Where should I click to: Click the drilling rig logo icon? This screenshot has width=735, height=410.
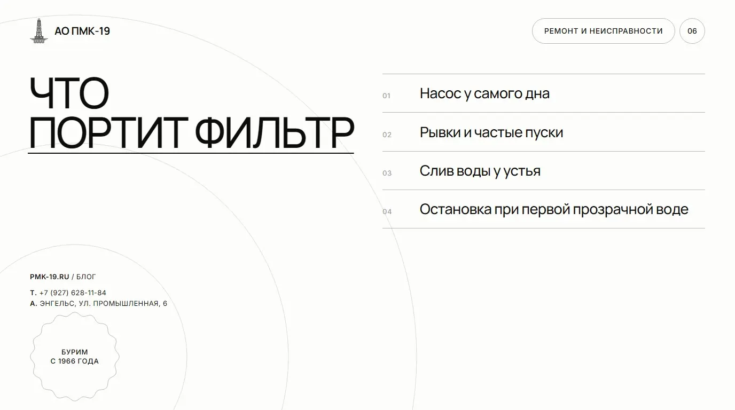point(38,31)
